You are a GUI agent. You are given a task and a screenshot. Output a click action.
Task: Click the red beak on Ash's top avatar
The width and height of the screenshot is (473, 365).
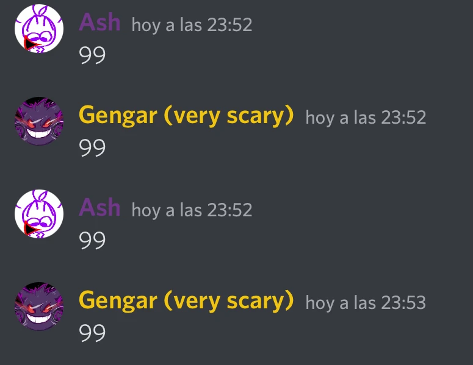pyautogui.click(x=31, y=43)
